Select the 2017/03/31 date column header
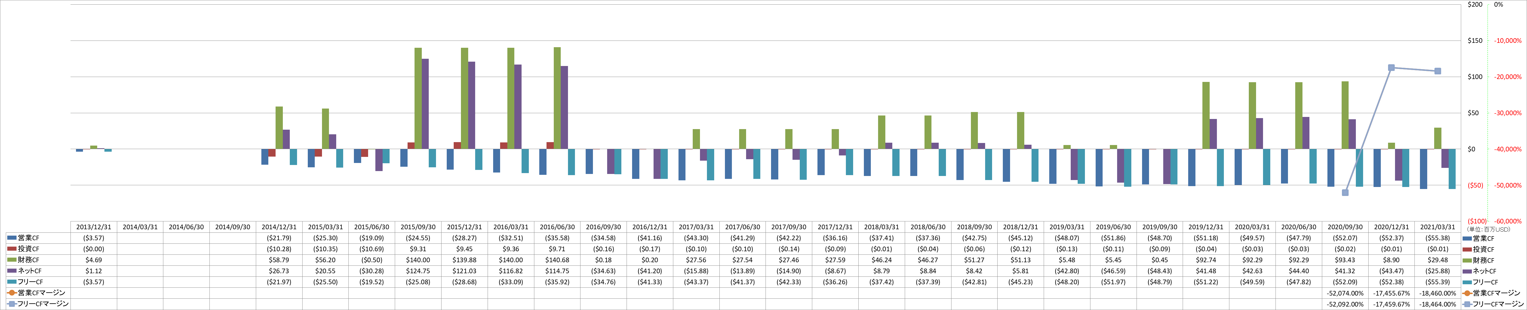 click(x=696, y=227)
